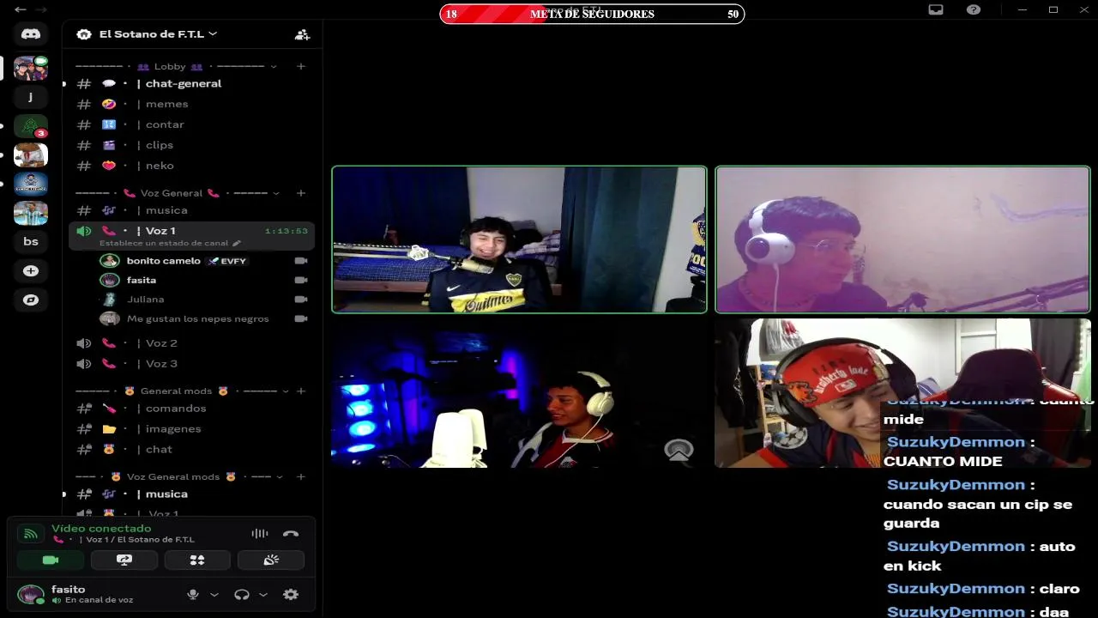This screenshot has height=618, width=1098.
Task: Focus the white headphones webcam tile
Action: 902,239
